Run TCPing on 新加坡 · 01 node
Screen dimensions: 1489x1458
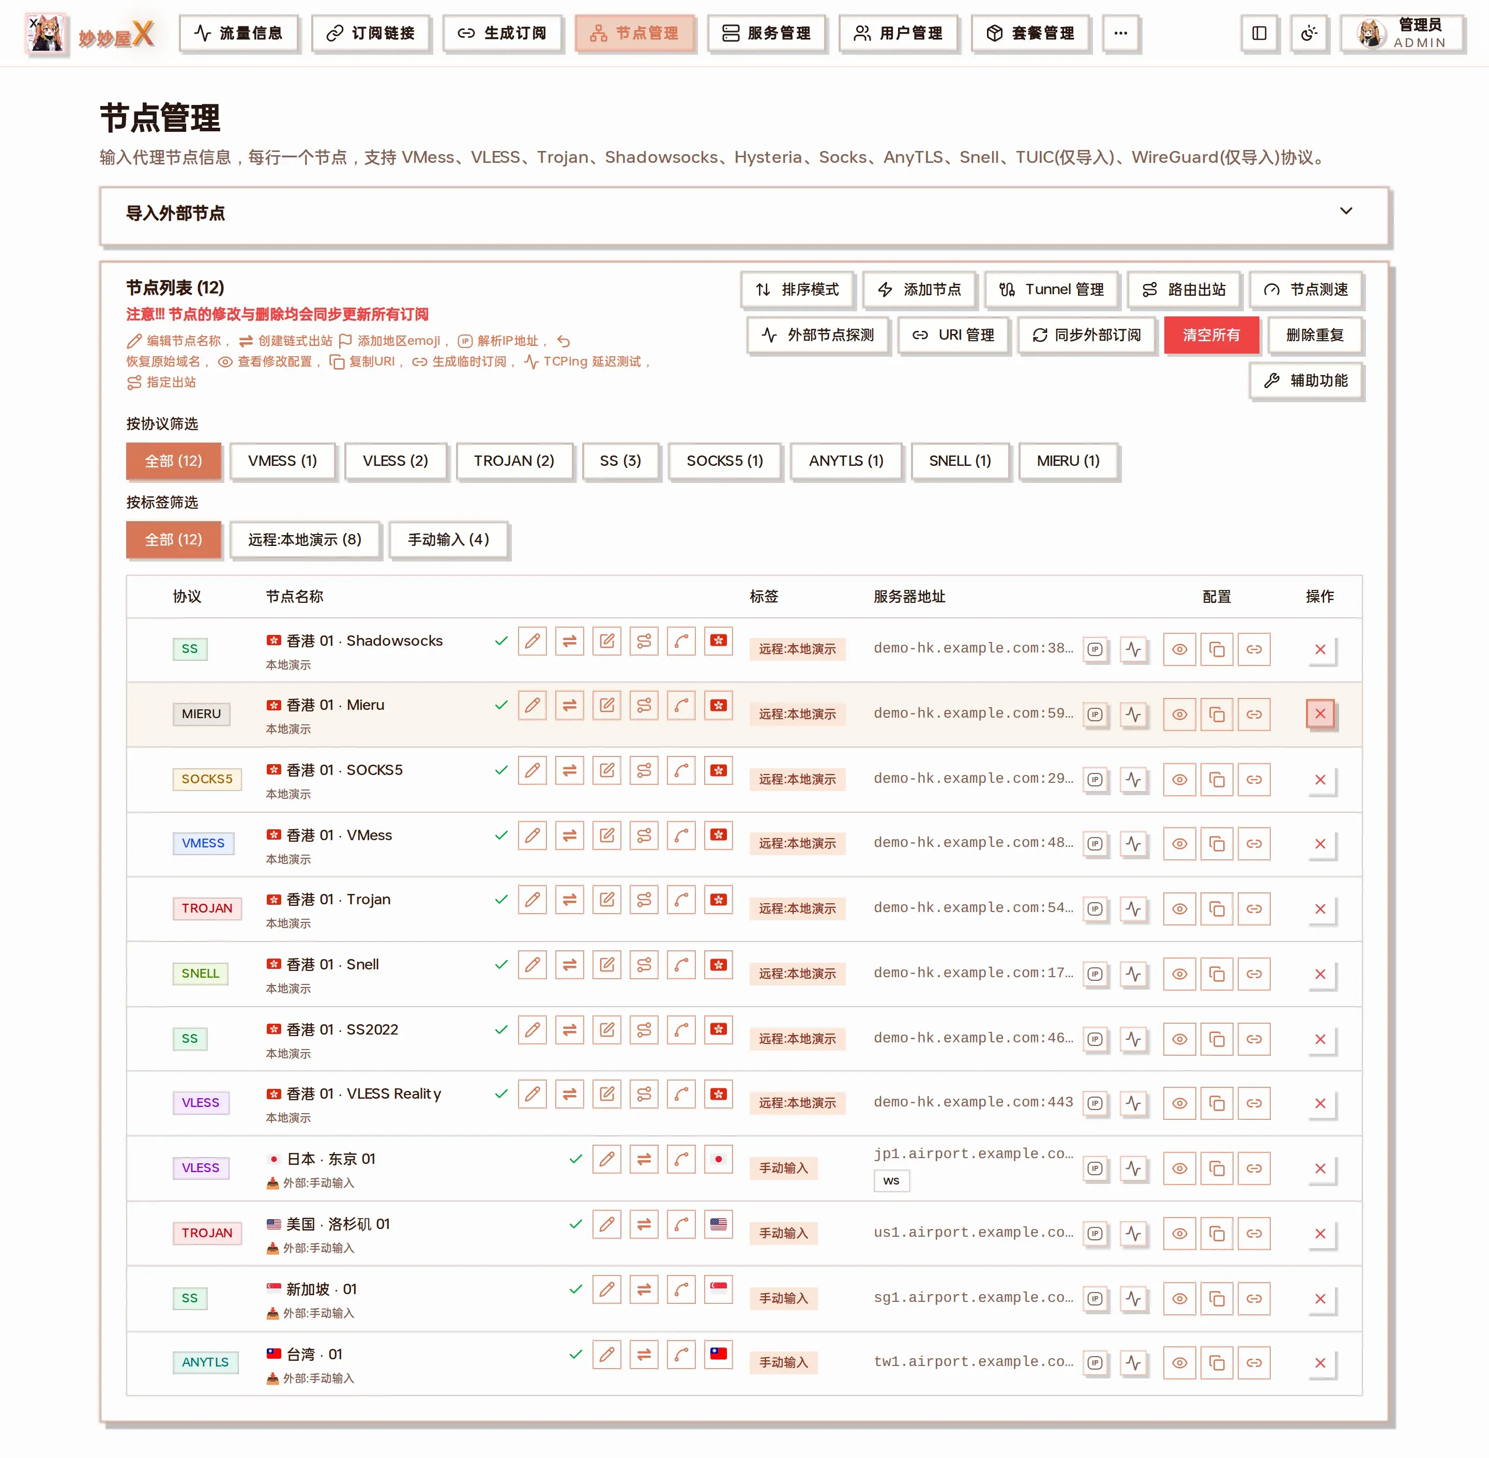click(1133, 1299)
